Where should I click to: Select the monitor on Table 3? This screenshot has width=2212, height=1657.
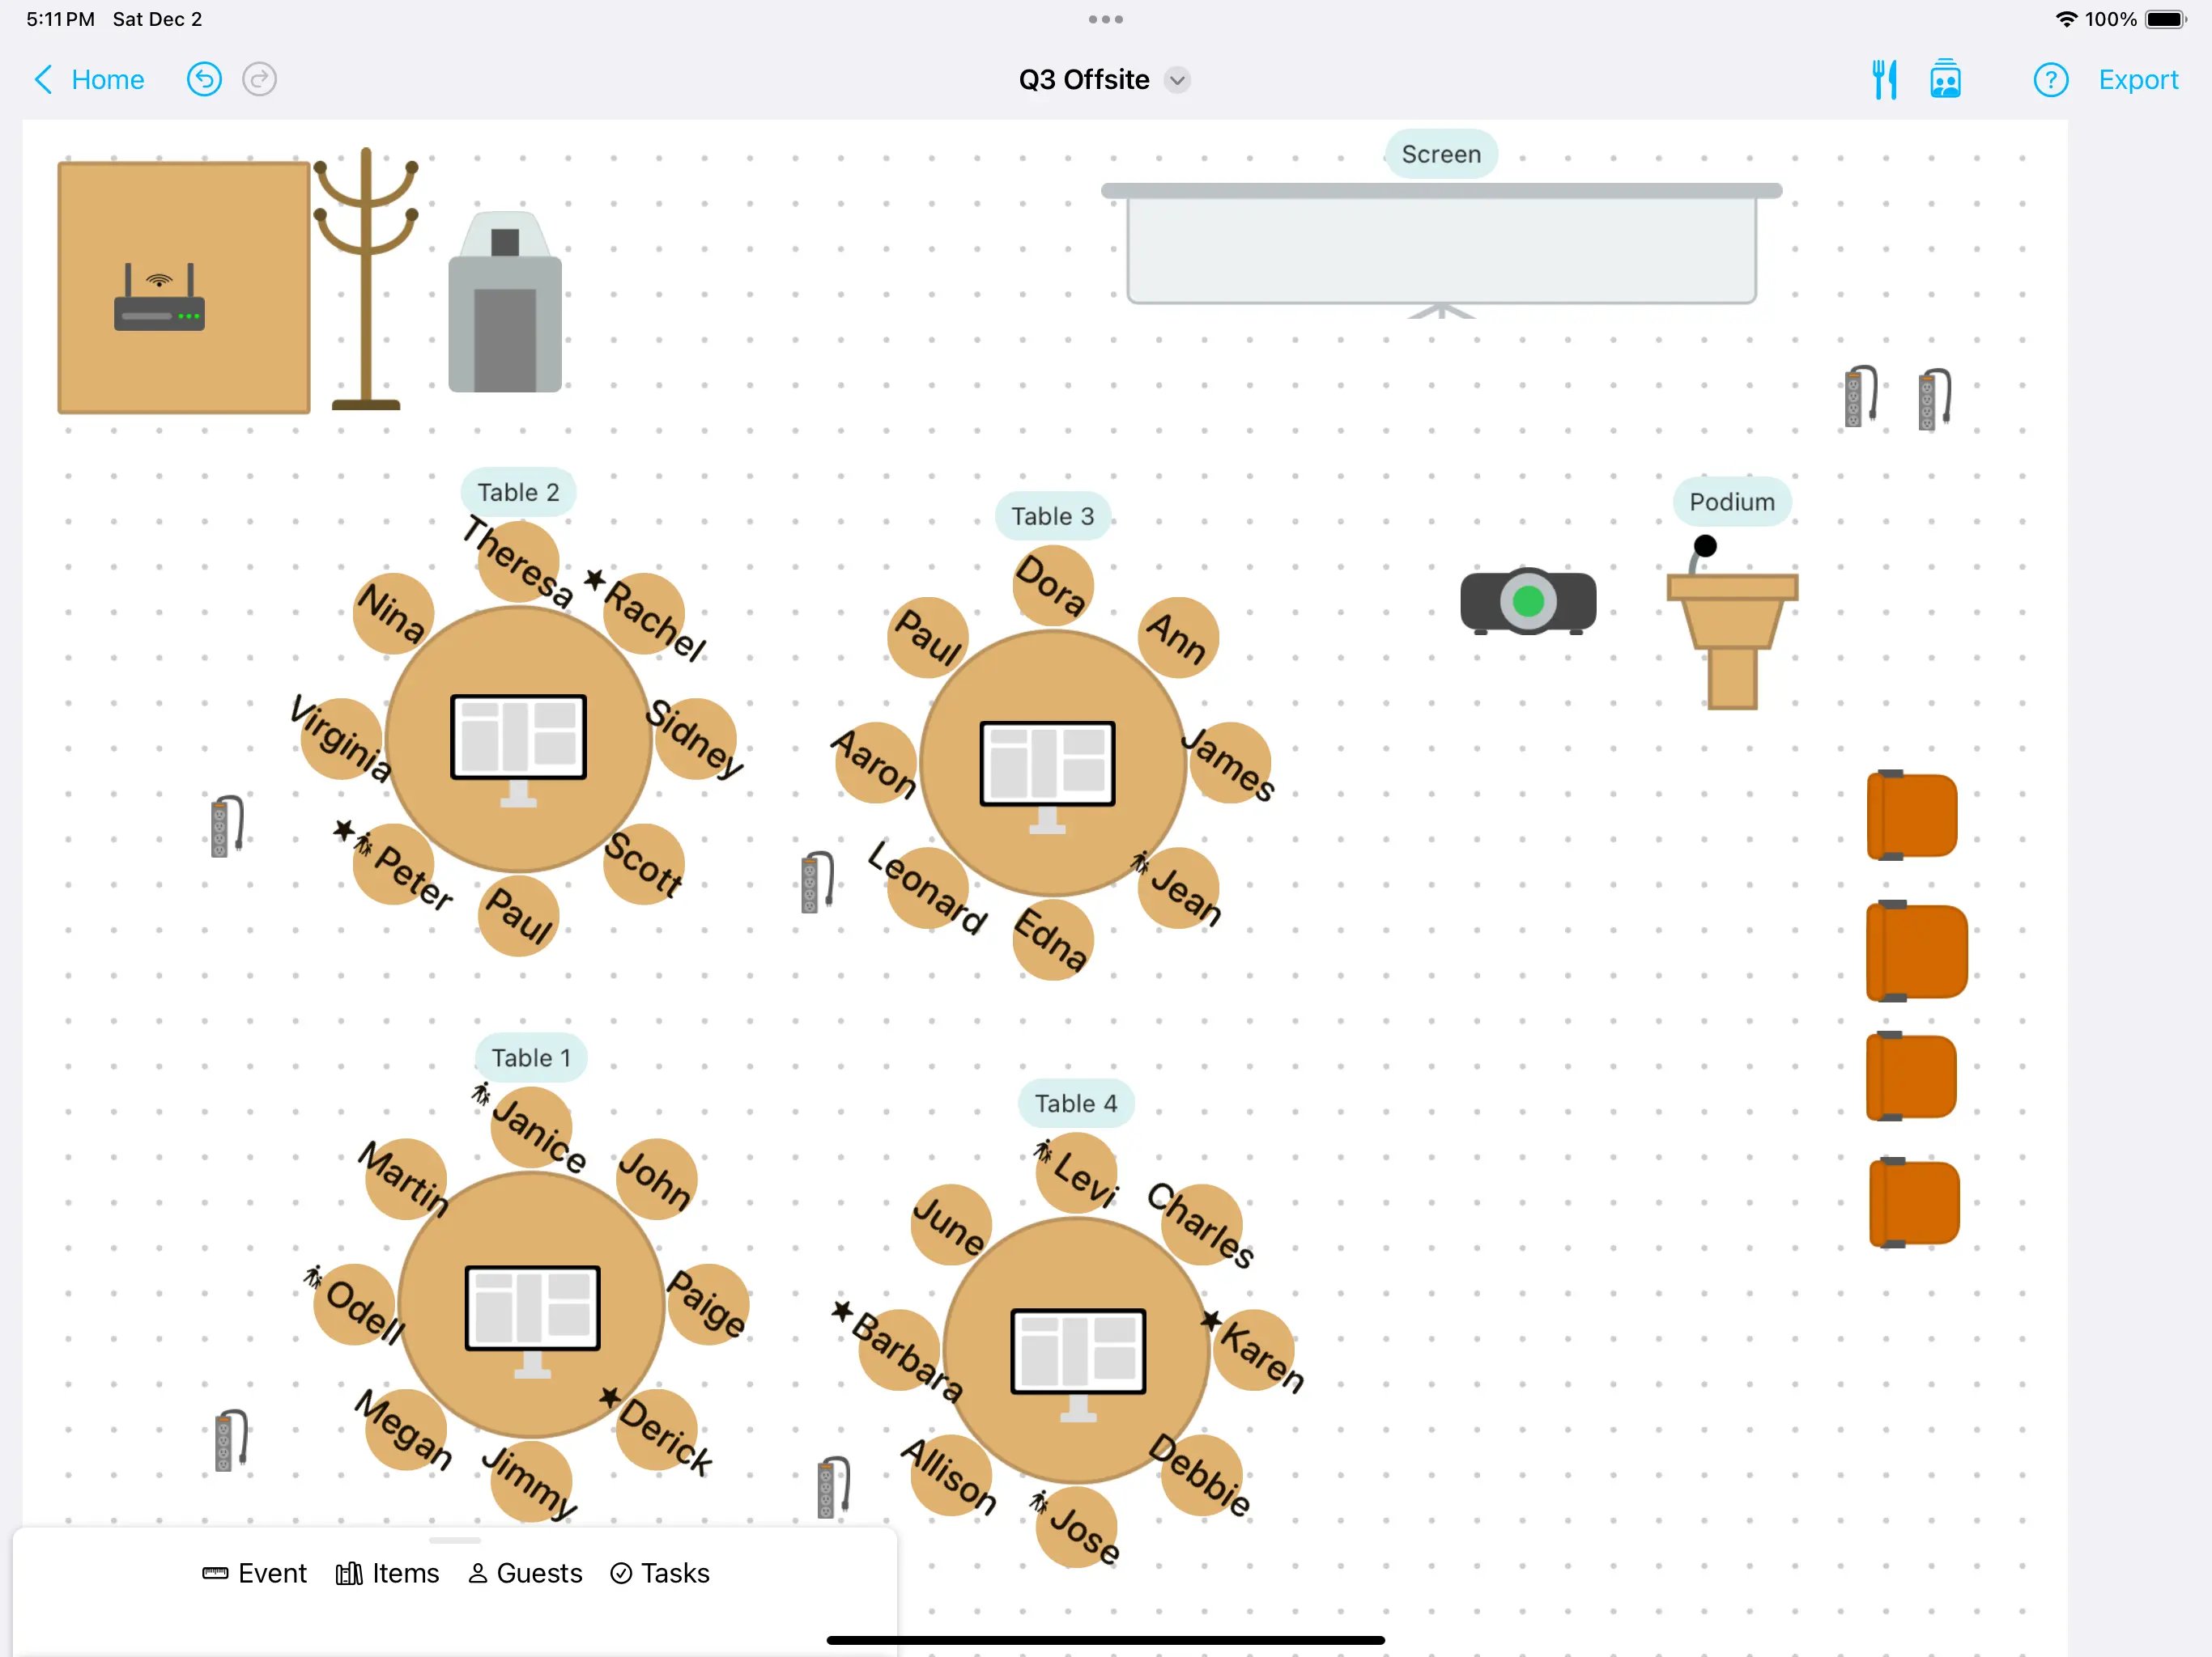pos(1047,777)
